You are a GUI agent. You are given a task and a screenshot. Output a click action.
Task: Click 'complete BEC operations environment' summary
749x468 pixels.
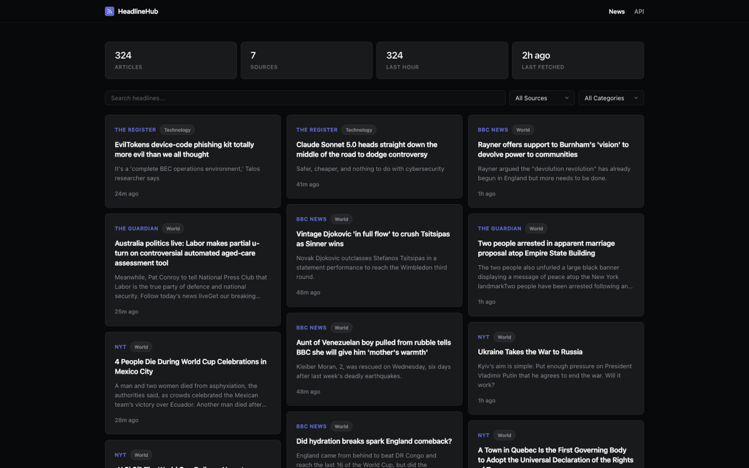[x=187, y=173]
